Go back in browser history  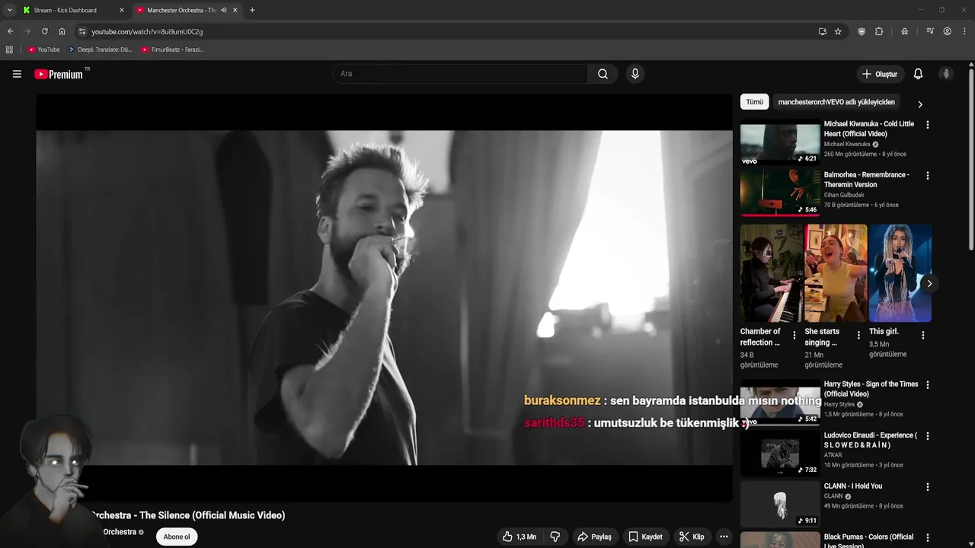tap(10, 31)
